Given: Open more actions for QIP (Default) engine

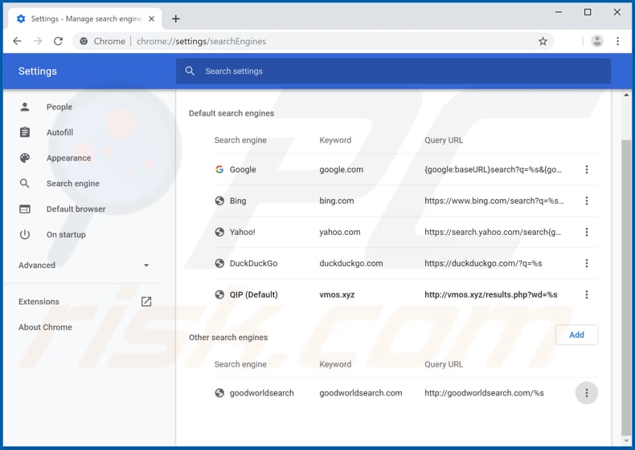Looking at the screenshot, I should (x=587, y=294).
